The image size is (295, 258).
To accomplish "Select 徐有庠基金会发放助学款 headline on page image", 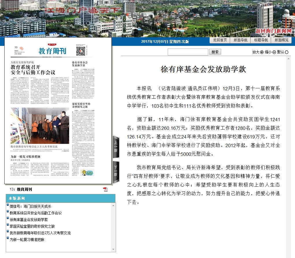I will point(80,64).
